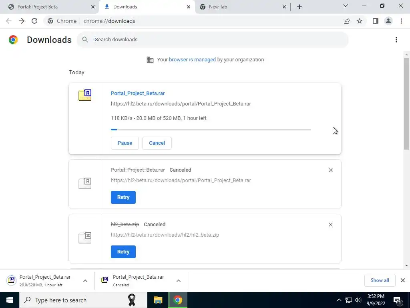Open the 'browser is managed' link
The image size is (410, 308).
pos(192,60)
